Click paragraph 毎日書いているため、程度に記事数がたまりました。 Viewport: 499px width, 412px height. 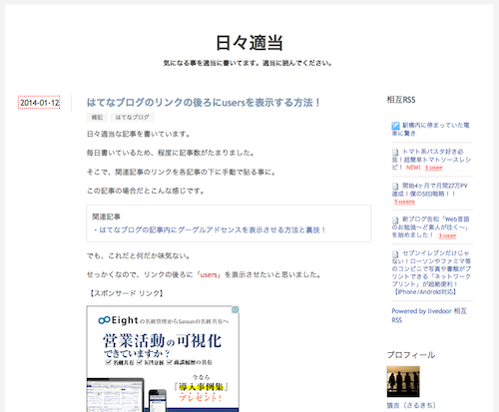[x=171, y=153]
